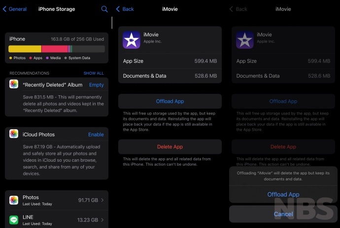Tap the 'Save 87.19 GB' description text
This screenshot has width=340, height=228.
click(x=62, y=160)
